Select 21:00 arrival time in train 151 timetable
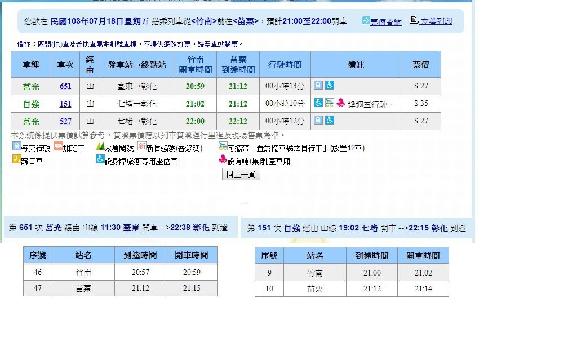This screenshot has width=568, height=355. [x=372, y=273]
